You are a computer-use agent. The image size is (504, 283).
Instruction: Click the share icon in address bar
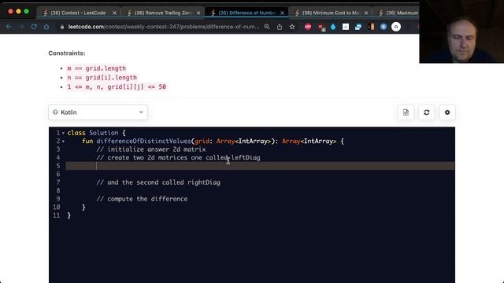pyautogui.click(x=280, y=27)
